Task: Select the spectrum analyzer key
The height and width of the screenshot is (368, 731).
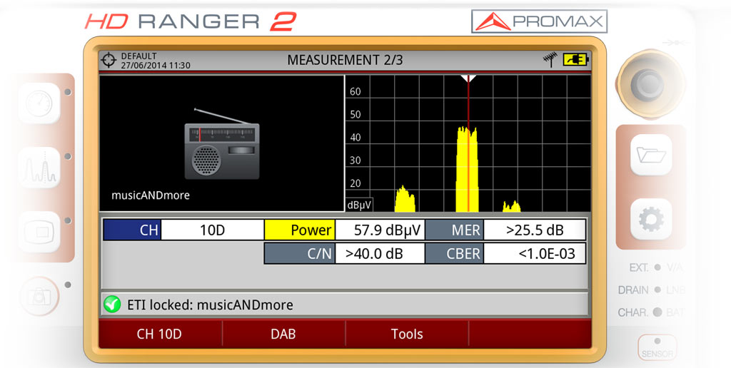Action: pyautogui.click(x=39, y=168)
